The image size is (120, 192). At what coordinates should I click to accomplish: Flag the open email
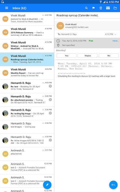[93, 8]
